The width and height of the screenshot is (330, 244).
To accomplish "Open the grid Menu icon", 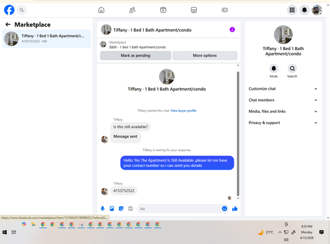I will [x=292, y=10].
